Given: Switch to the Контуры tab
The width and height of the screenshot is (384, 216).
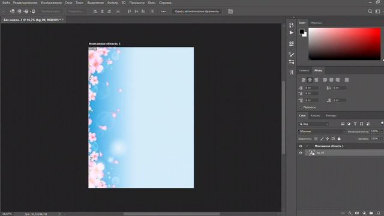Looking at the screenshot, I should click(331, 116).
